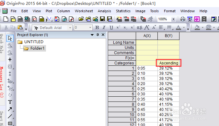Click the Recalculate running man icon

pos(150,19)
